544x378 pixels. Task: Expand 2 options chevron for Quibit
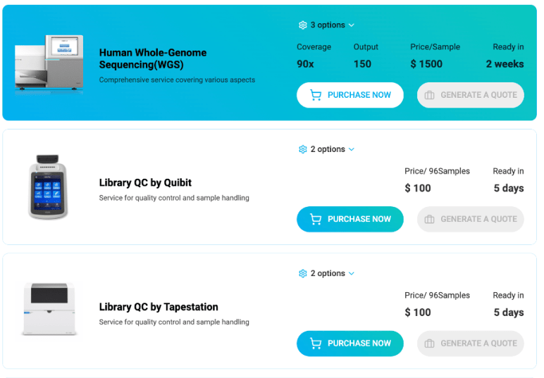pyautogui.click(x=352, y=149)
